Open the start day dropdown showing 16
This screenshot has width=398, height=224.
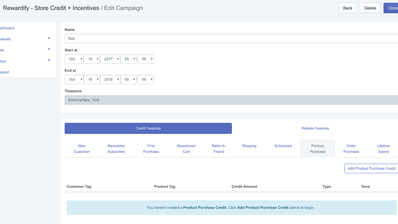coord(92,59)
